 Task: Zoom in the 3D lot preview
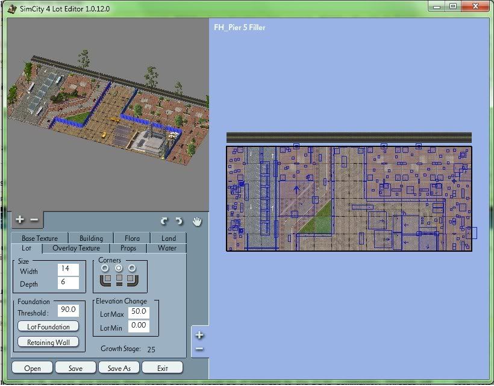[20, 219]
